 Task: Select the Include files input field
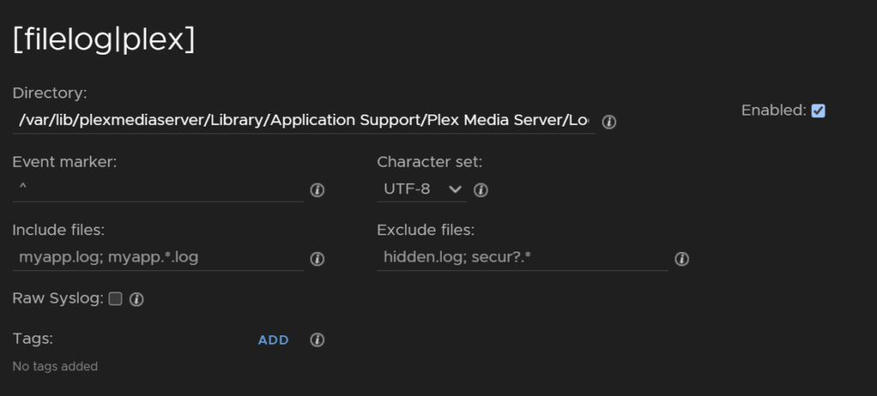coord(158,258)
